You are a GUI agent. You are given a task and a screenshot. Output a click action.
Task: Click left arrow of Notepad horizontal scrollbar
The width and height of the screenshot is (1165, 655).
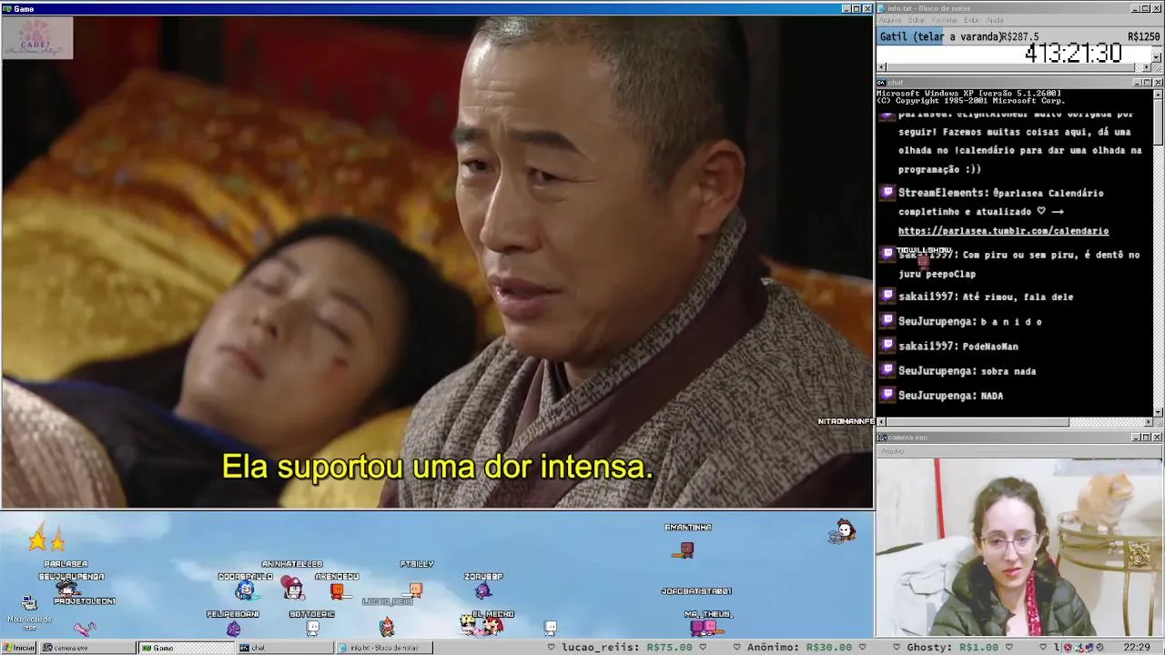[x=881, y=67]
